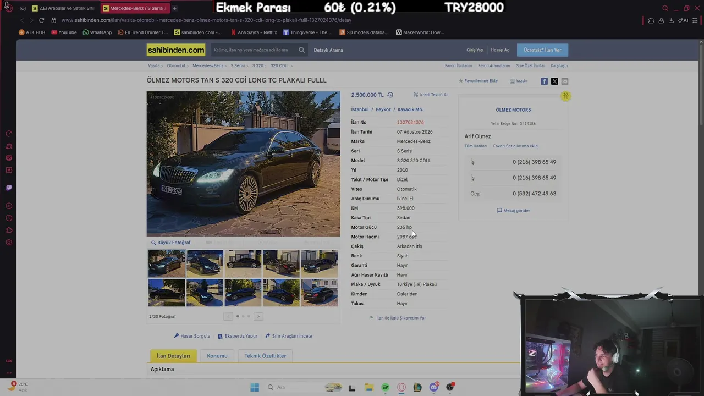Viewport: 704px width, 396px height.
Task: Click the ÖLMEZ MOTORS store name
Action: tap(513, 110)
